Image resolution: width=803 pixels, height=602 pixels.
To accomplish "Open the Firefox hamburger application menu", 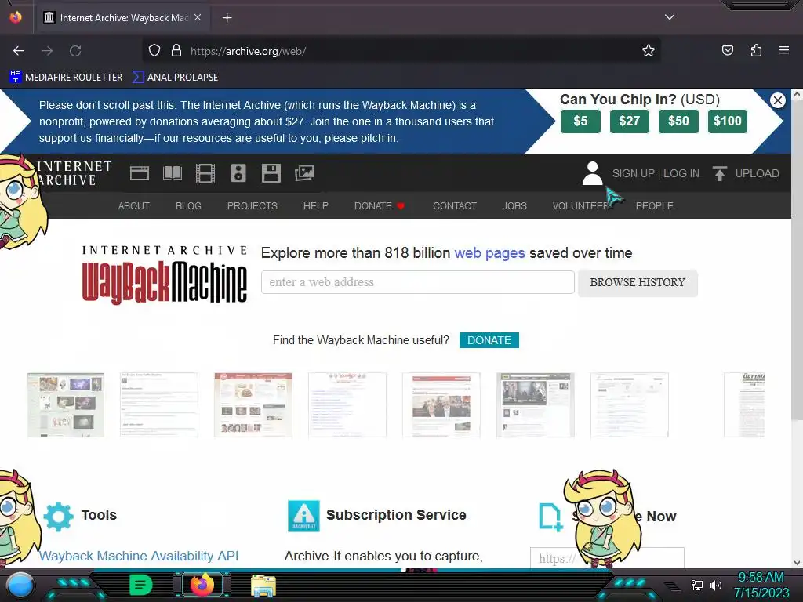I will click(x=783, y=50).
